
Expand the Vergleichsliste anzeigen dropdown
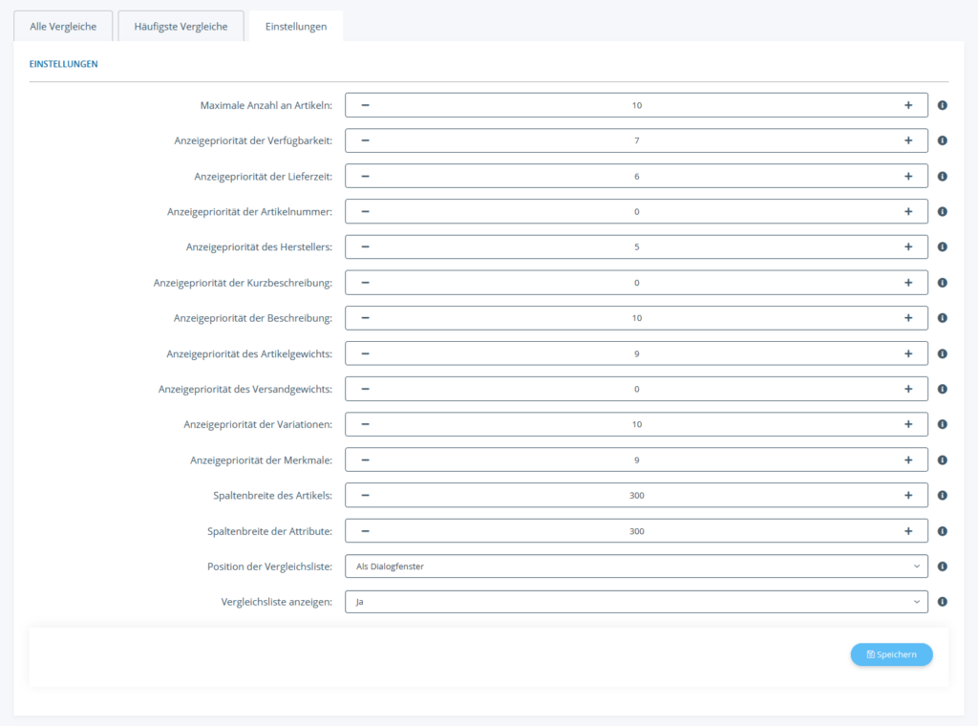click(x=636, y=602)
